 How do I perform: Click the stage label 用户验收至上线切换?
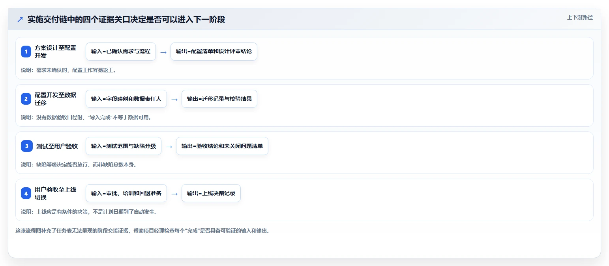(55, 193)
